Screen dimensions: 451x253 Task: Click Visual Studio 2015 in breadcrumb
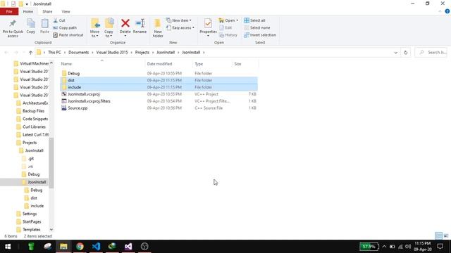pyautogui.click(x=112, y=53)
